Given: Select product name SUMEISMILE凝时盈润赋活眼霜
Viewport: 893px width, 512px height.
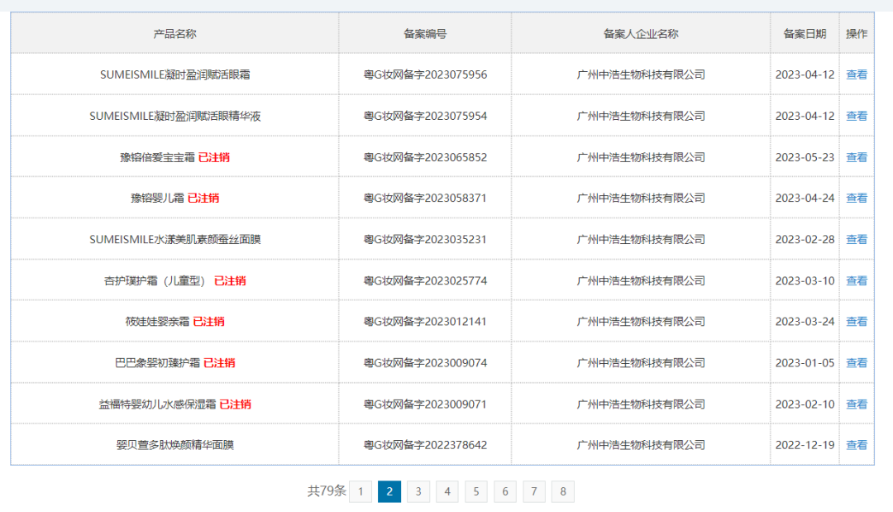Looking at the screenshot, I should [x=174, y=74].
